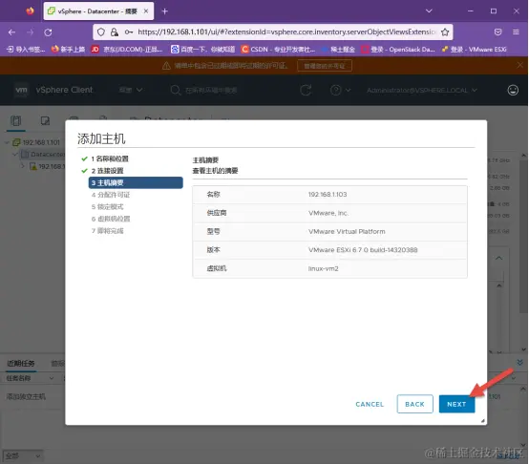Close the vSphere - Datacenter browser tab

point(146,11)
